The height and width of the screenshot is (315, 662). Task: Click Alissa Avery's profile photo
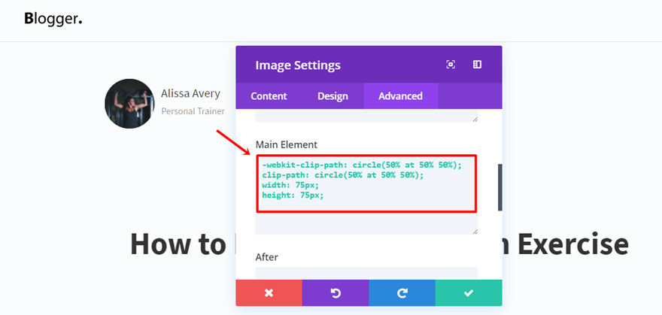pyautogui.click(x=129, y=104)
